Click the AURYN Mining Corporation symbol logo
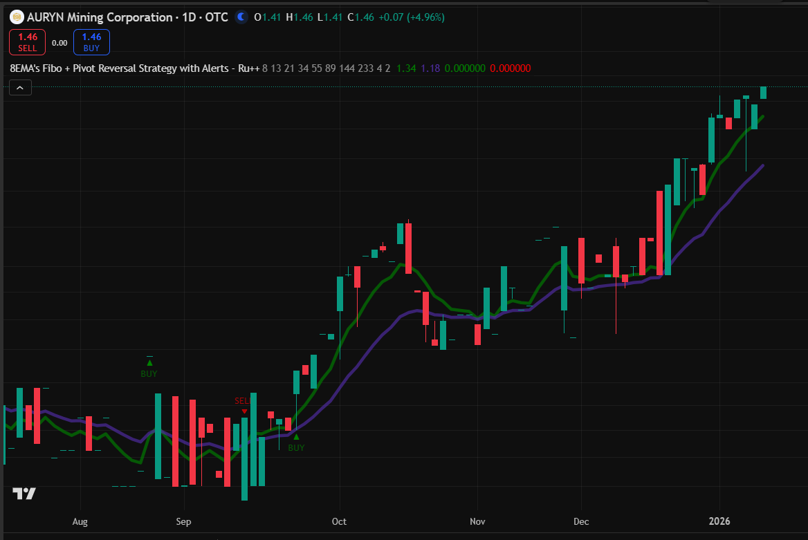808x540 pixels. [17, 17]
